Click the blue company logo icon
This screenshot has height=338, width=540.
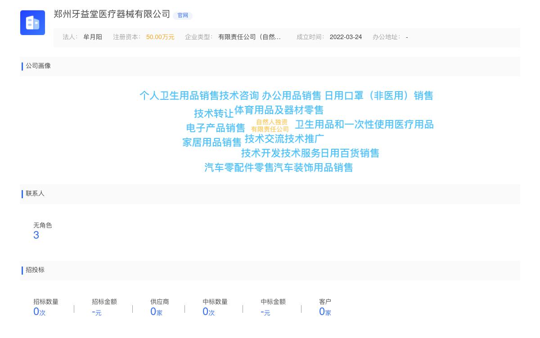point(32,22)
